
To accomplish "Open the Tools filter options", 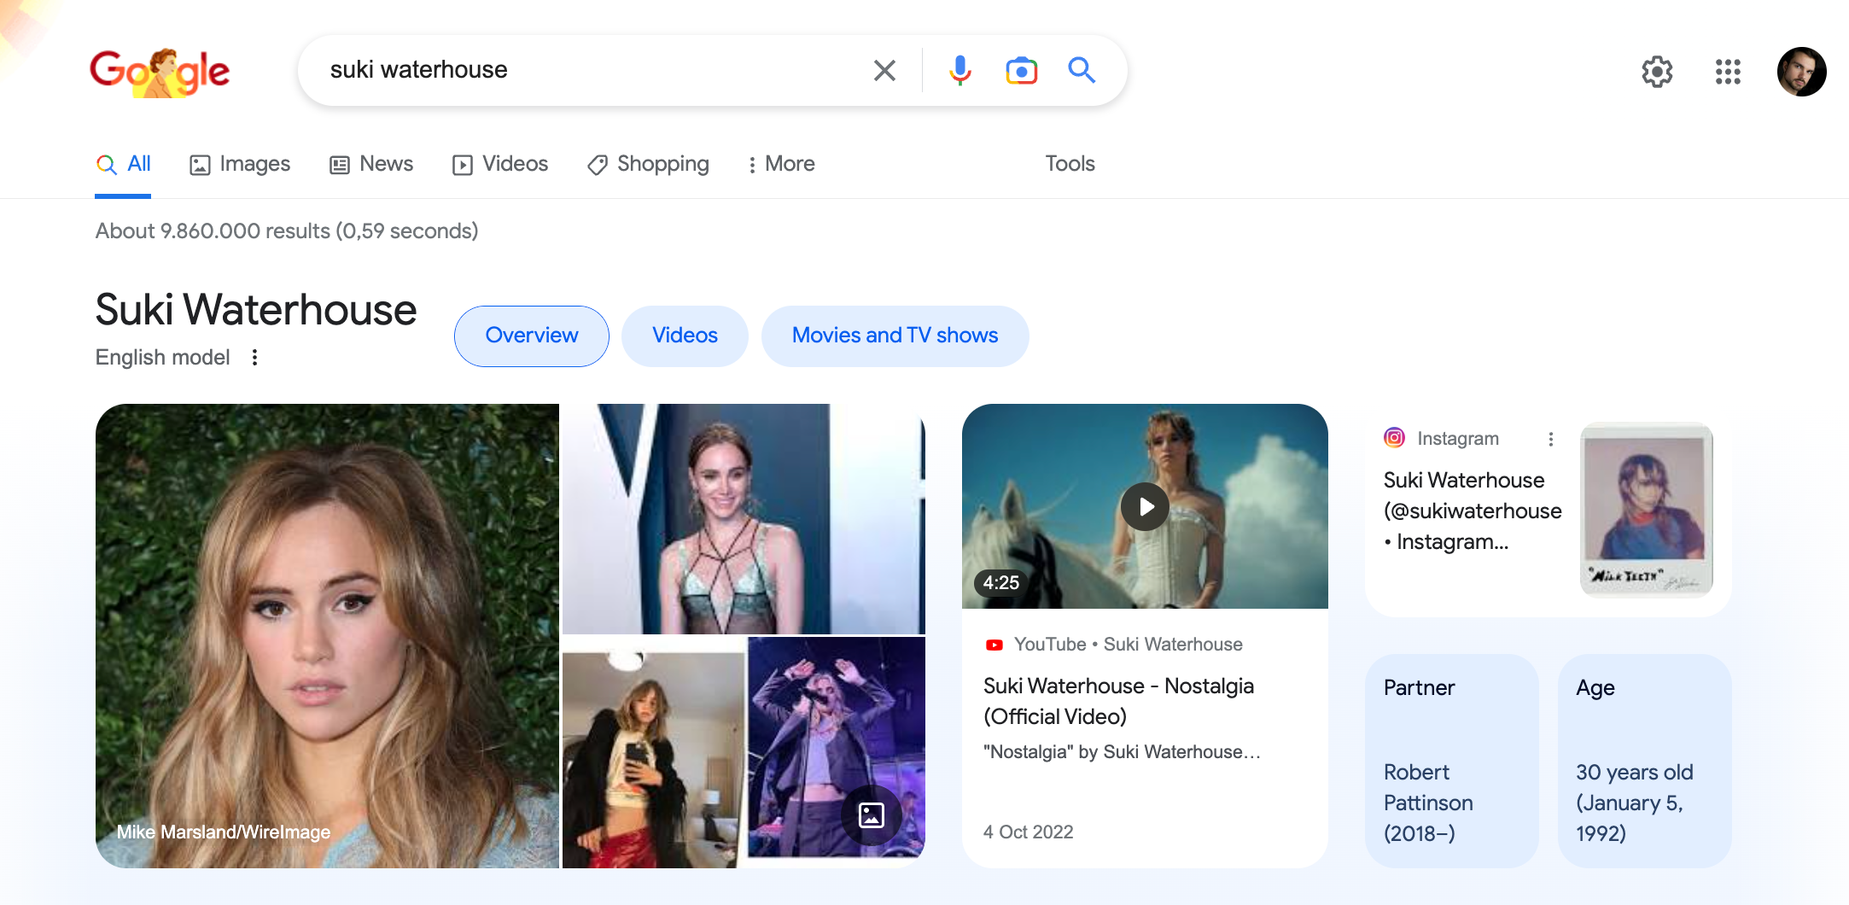I will point(1070,164).
